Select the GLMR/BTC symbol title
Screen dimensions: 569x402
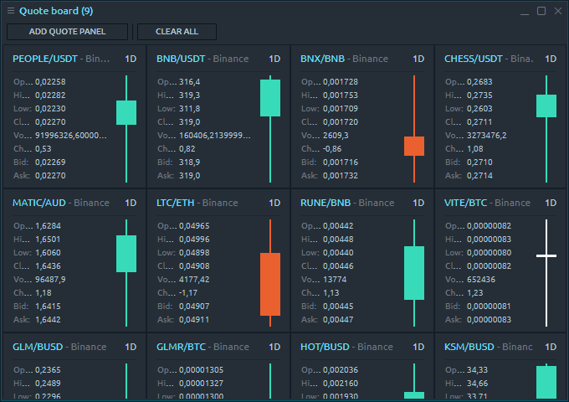coord(181,347)
